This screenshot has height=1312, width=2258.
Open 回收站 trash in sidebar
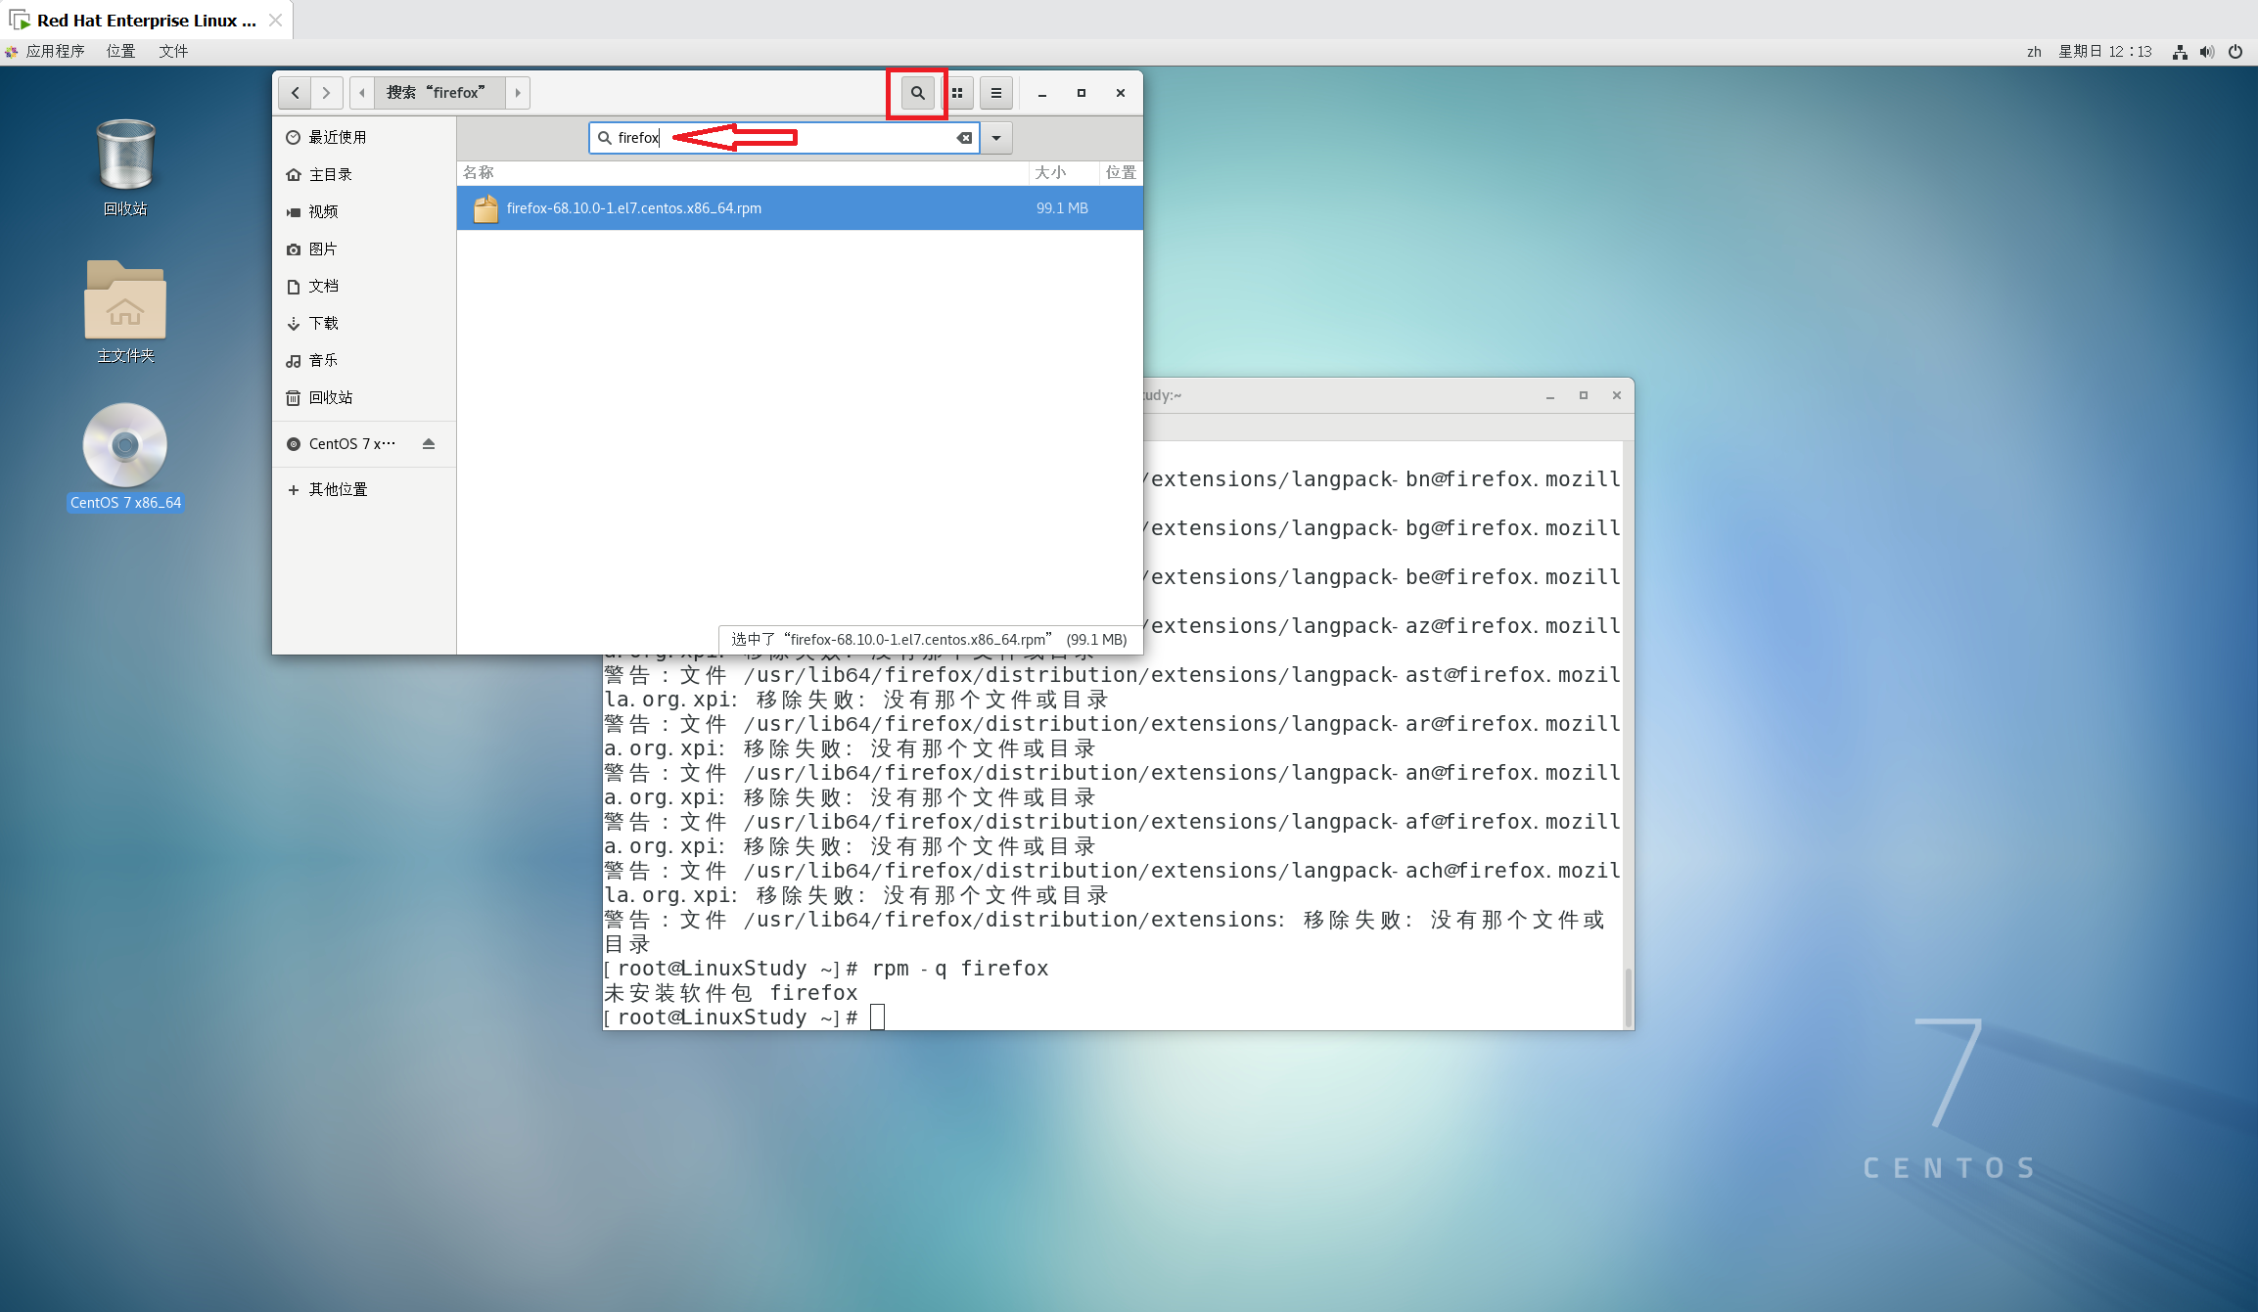pos(364,398)
